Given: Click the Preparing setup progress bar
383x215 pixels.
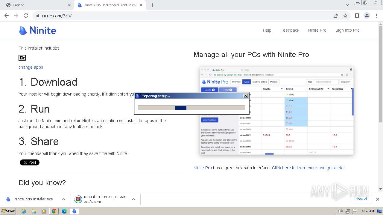Looking at the screenshot, I should point(191,108).
